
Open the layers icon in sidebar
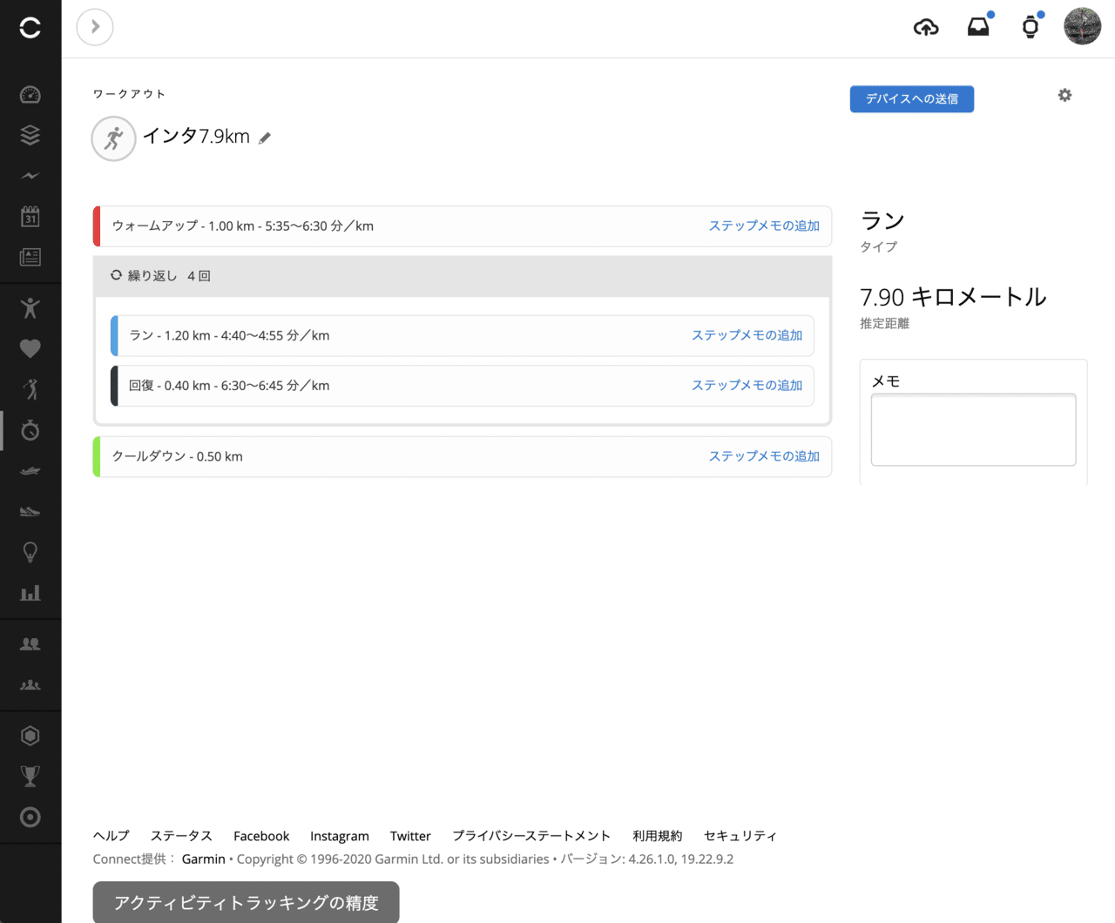[x=30, y=135]
